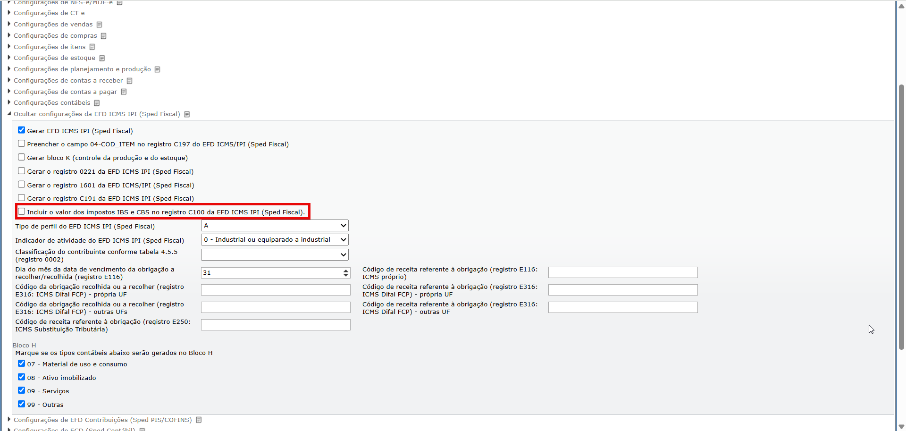Toggle the 09 - Serviços checkbox
This screenshot has height=431, width=906.
coord(21,390)
